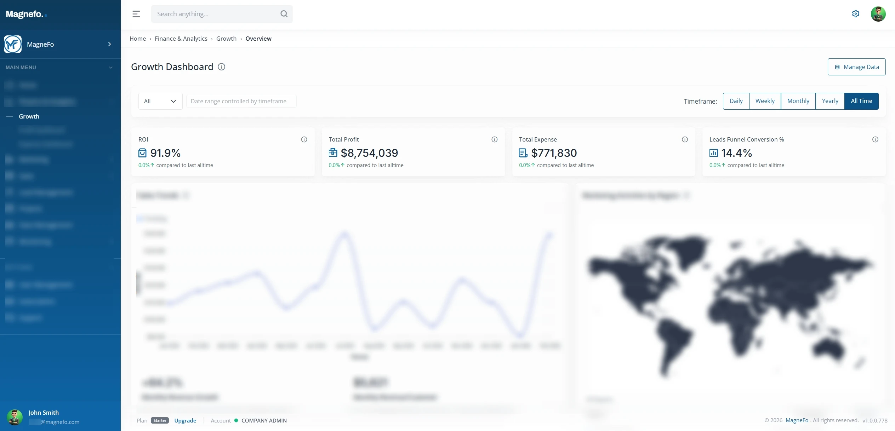Image resolution: width=895 pixels, height=431 pixels.
Task: Collapse the MAIN MENU section
Action: [x=111, y=67]
